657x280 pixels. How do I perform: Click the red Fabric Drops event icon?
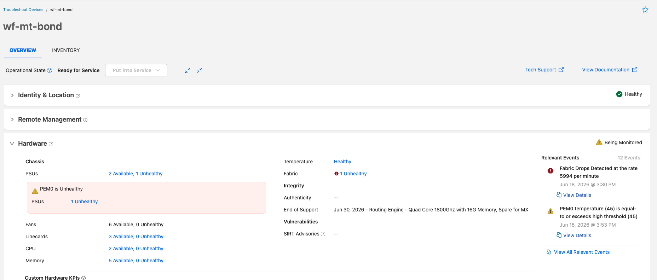551,171
